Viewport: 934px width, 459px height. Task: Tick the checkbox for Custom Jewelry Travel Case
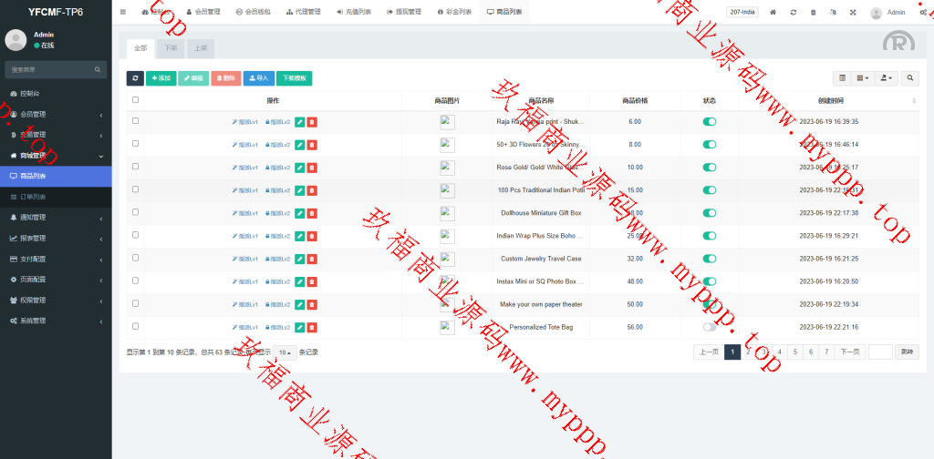[x=136, y=258]
